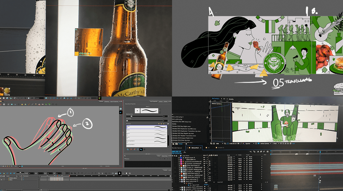Screen dimensions: 343x191
Task: Click the white-highlighted icon in the Timeline toolbar
Action: [119, 173]
